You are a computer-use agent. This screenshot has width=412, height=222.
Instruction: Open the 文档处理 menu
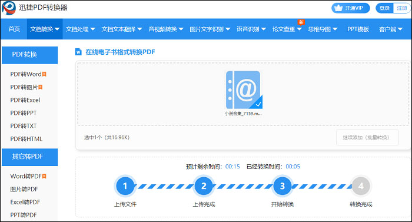[x=81, y=29]
